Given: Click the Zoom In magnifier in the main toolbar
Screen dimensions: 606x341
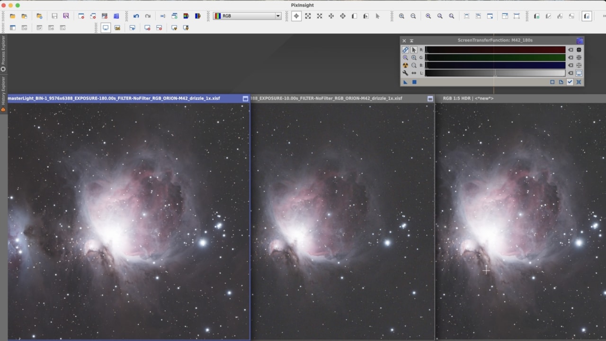Looking at the screenshot, I should (401, 16).
